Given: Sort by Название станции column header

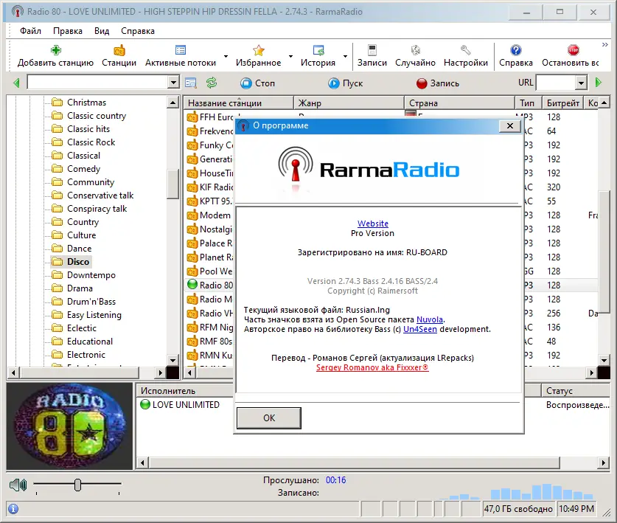Looking at the screenshot, I should tap(238, 103).
